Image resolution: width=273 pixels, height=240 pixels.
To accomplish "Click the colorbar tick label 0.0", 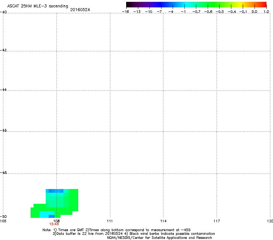I will click(x=255, y=12).
